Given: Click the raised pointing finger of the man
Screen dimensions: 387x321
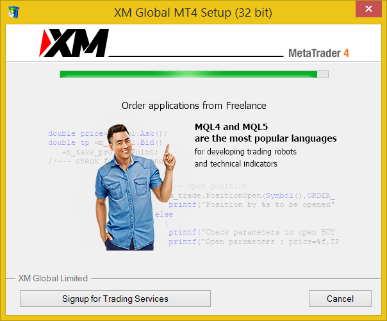Looking at the screenshot, I should 167,150.
